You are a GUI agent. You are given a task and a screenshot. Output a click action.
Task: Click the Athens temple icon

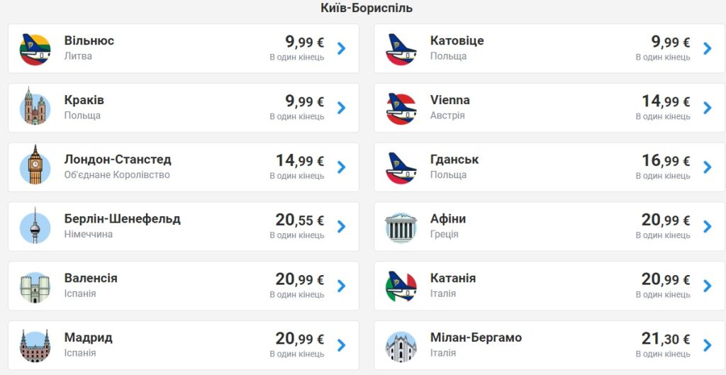point(401,227)
